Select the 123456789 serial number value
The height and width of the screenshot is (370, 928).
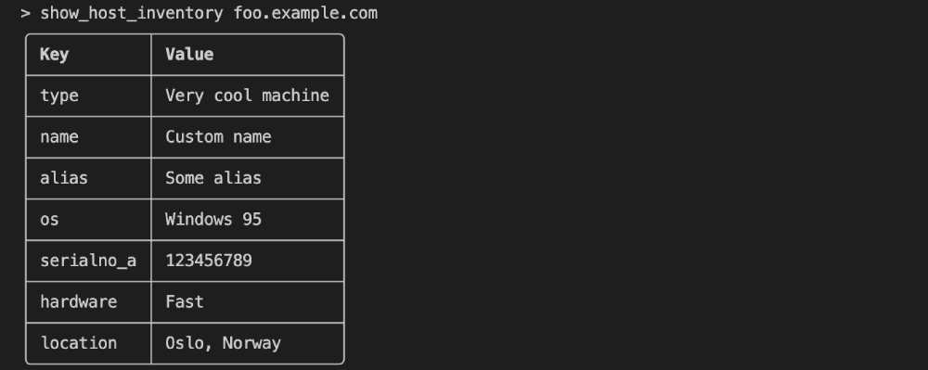(x=209, y=261)
